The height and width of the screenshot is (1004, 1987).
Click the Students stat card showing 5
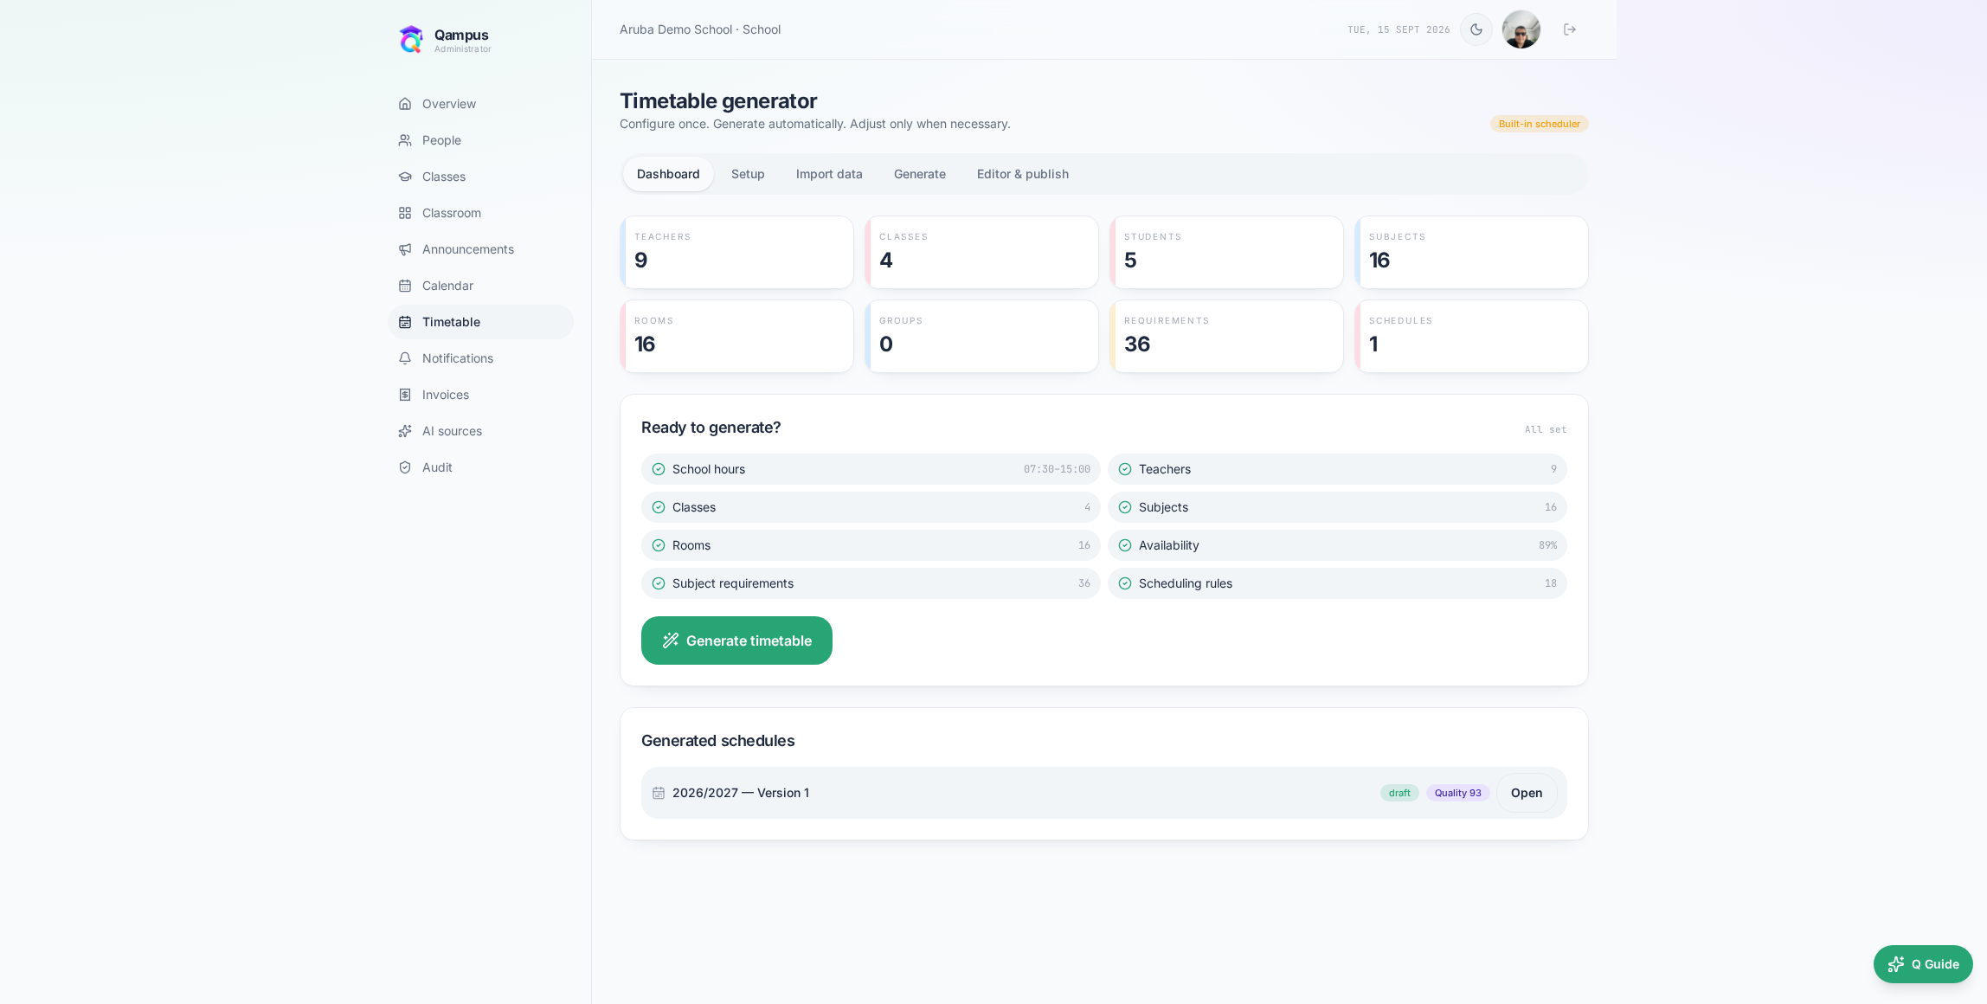pyautogui.click(x=1226, y=252)
